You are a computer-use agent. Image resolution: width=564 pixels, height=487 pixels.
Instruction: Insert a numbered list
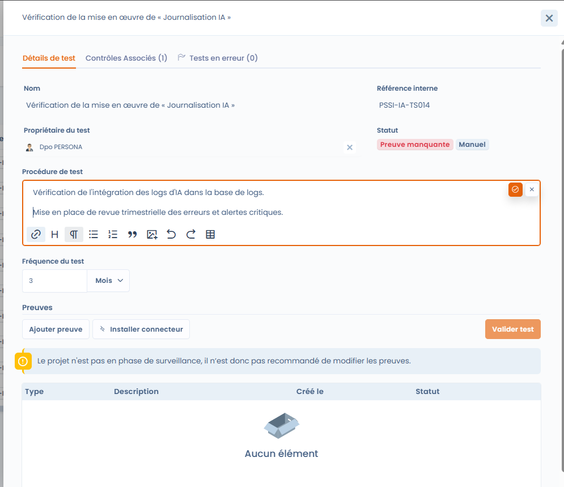[113, 235]
